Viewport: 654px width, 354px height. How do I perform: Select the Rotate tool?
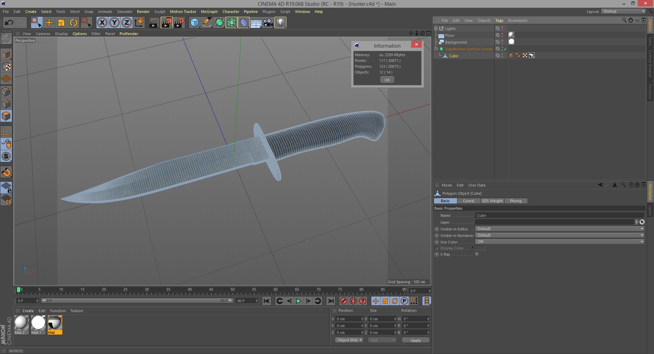(74, 23)
